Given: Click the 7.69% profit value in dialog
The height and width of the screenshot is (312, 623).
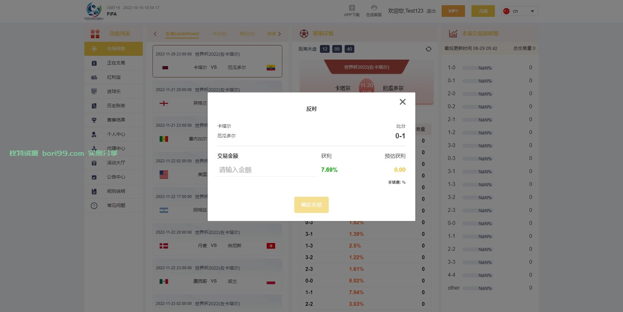Looking at the screenshot, I should [329, 170].
